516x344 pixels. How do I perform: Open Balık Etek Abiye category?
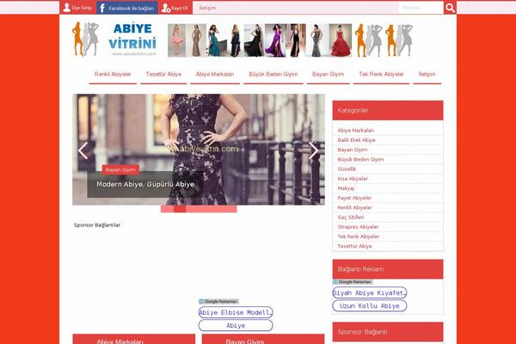[x=356, y=140]
